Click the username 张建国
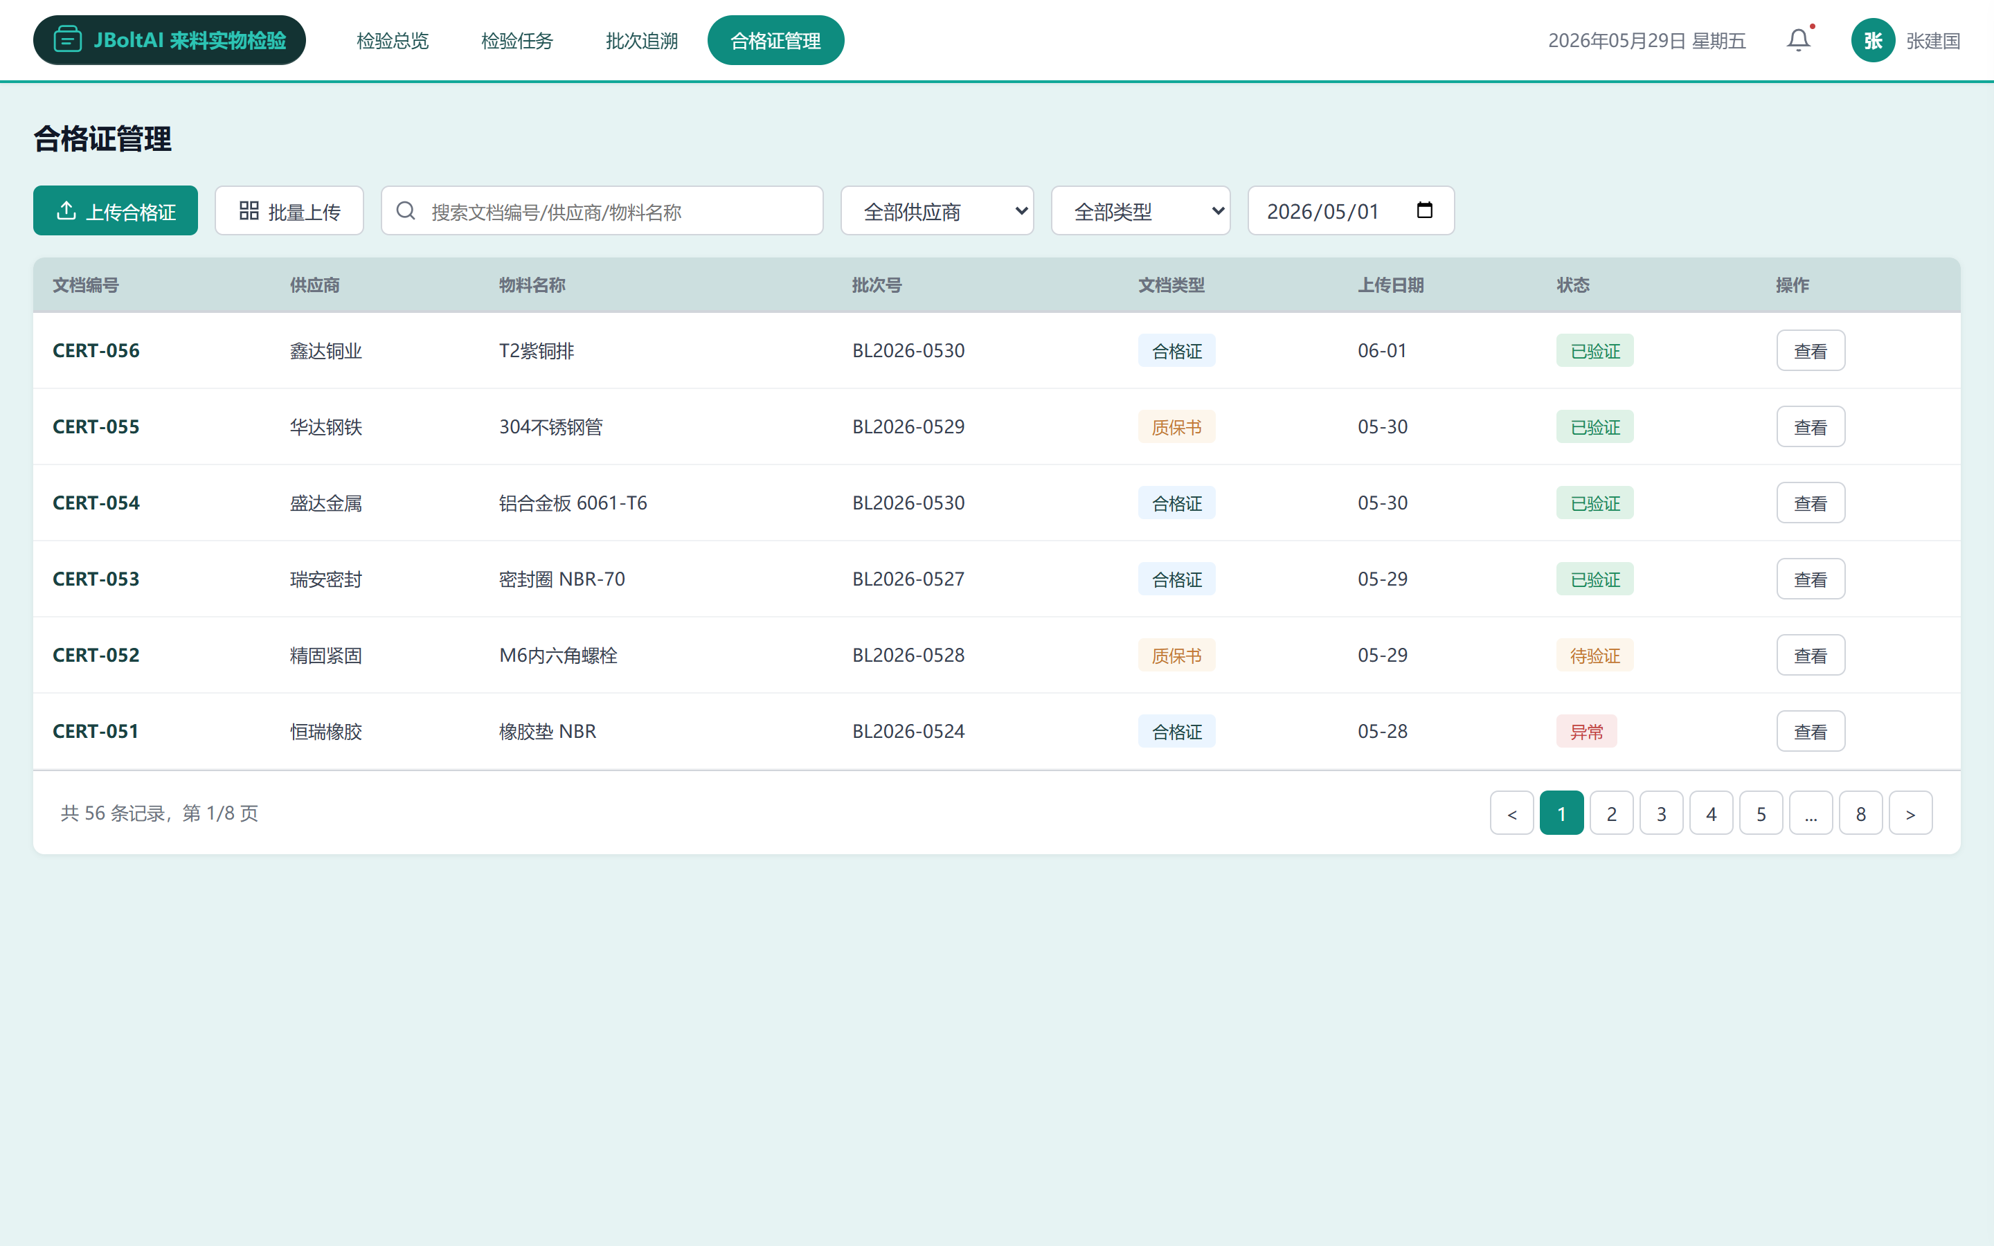The image size is (1994, 1246). (x=1933, y=40)
